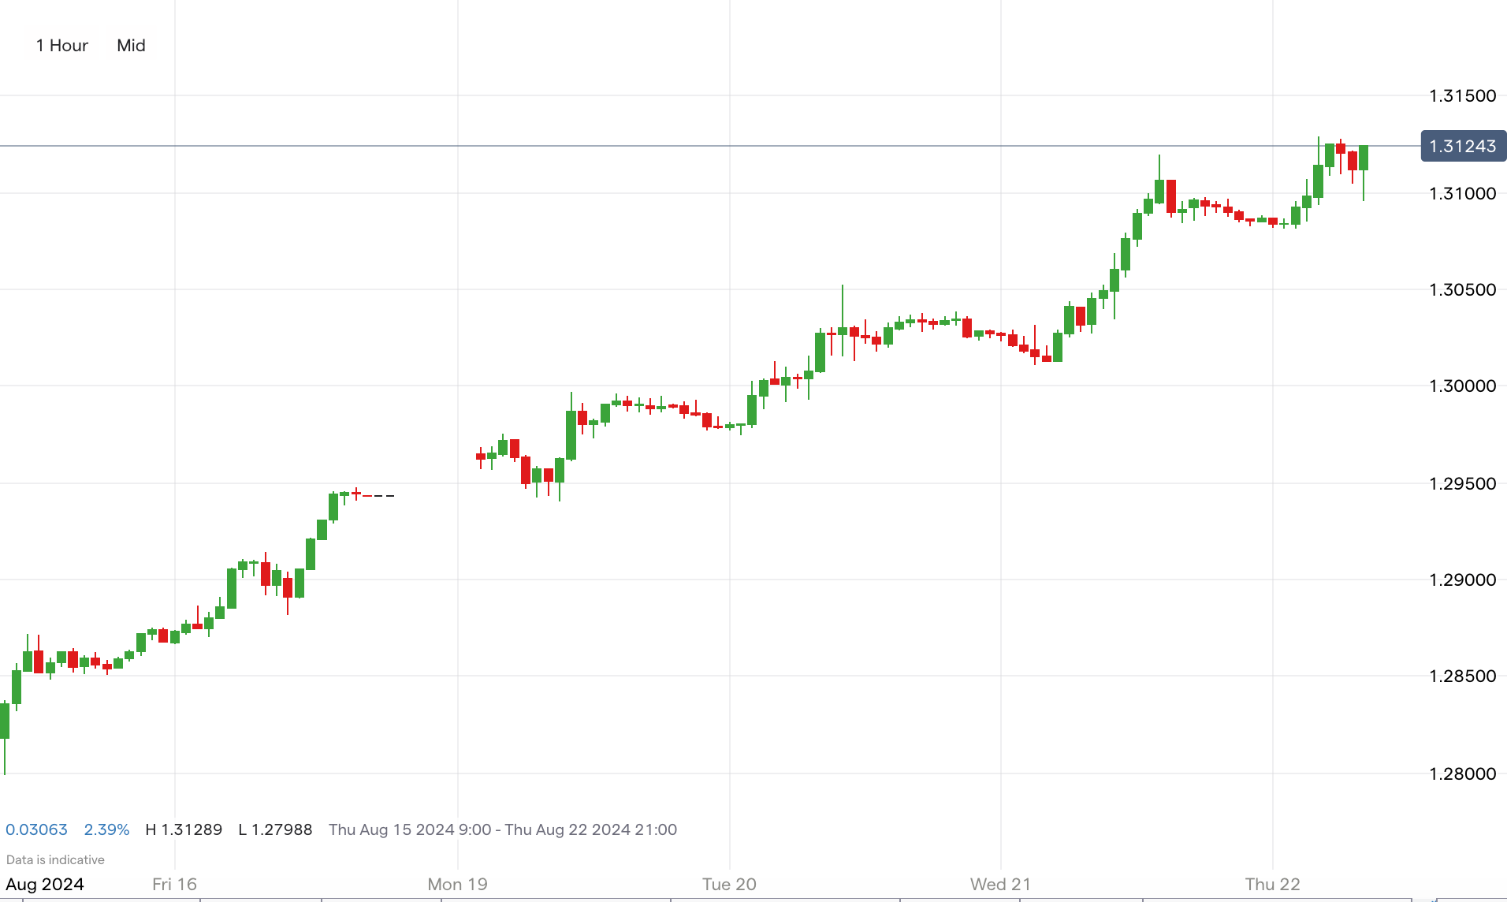Image resolution: width=1507 pixels, height=902 pixels.
Task: Select the current price label 1.31243
Action: pyautogui.click(x=1463, y=146)
